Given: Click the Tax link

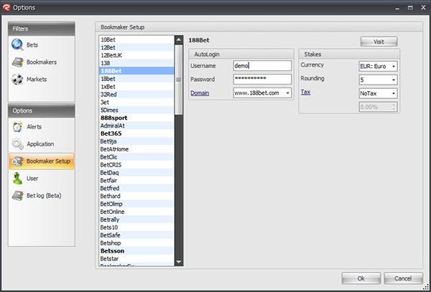Looking at the screenshot, I should click(x=305, y=92).
